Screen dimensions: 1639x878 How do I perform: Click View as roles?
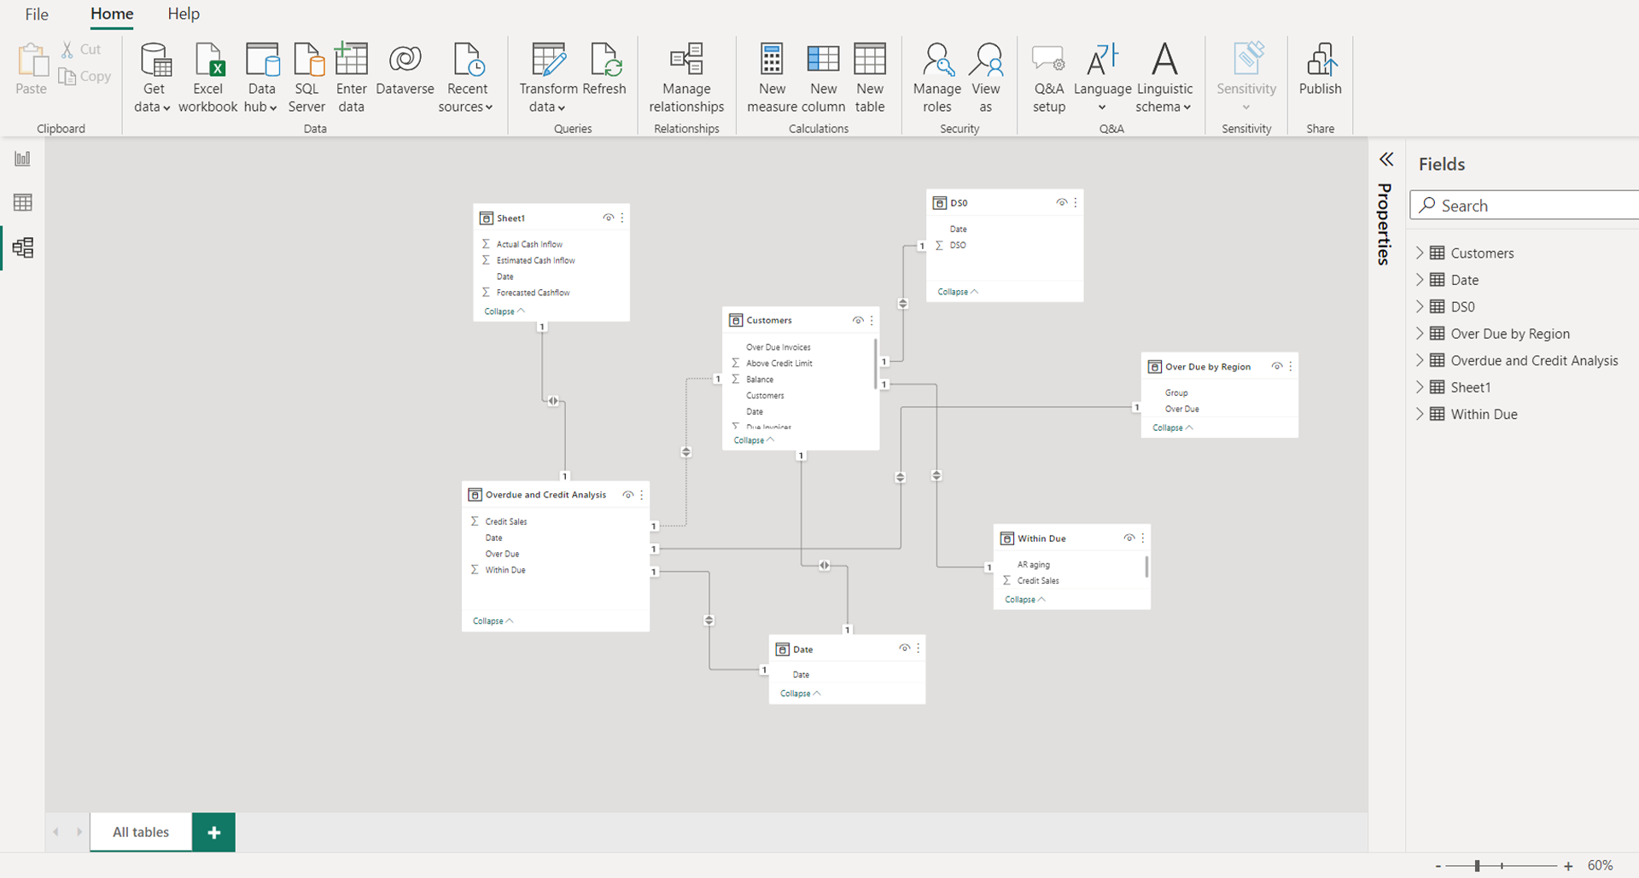pos(986,78)
